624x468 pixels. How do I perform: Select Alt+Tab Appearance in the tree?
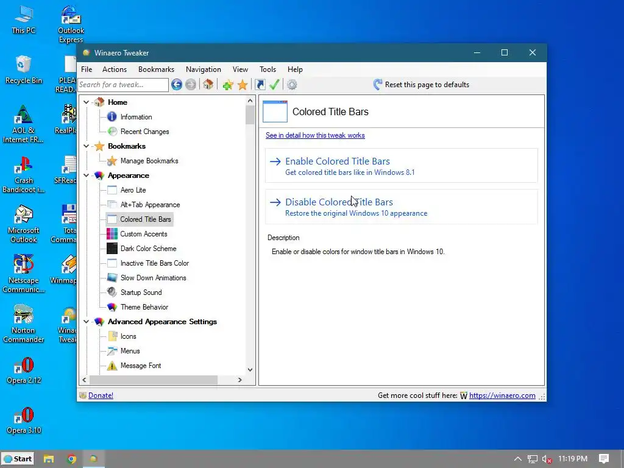150,205
